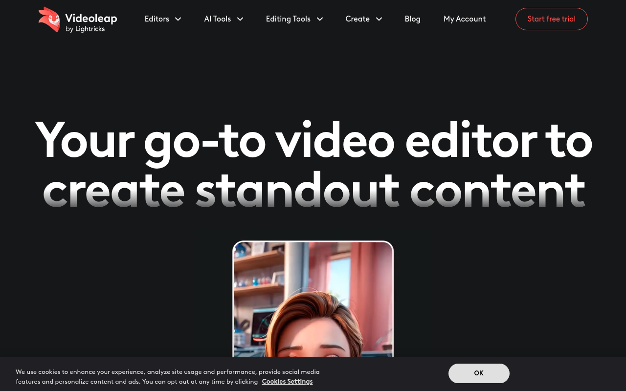The height and width of the screenshot is (391, 626).
Task: Select Editing Tools from the navigation
Action: (288, 19)
